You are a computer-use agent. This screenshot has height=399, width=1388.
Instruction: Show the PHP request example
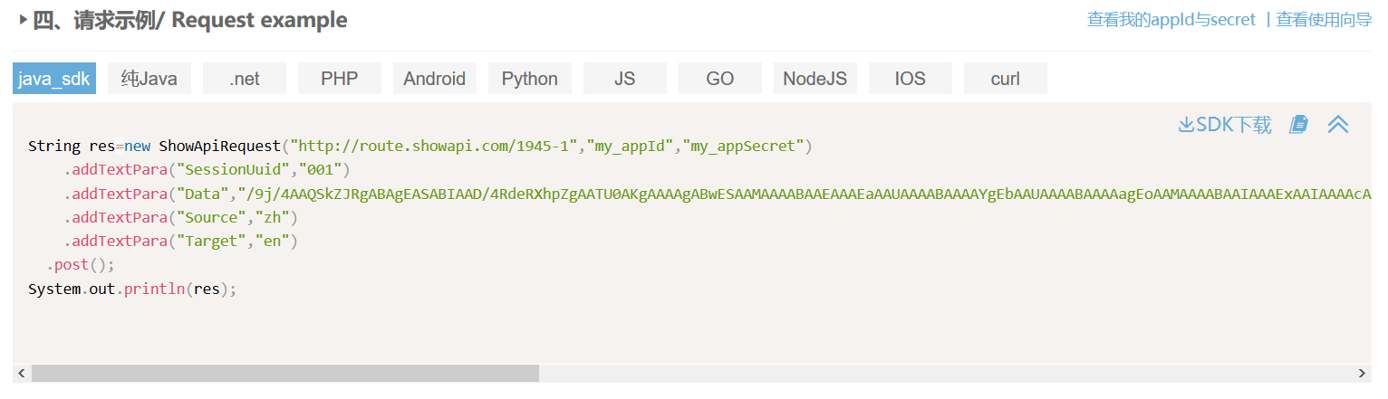coord(340,79)
